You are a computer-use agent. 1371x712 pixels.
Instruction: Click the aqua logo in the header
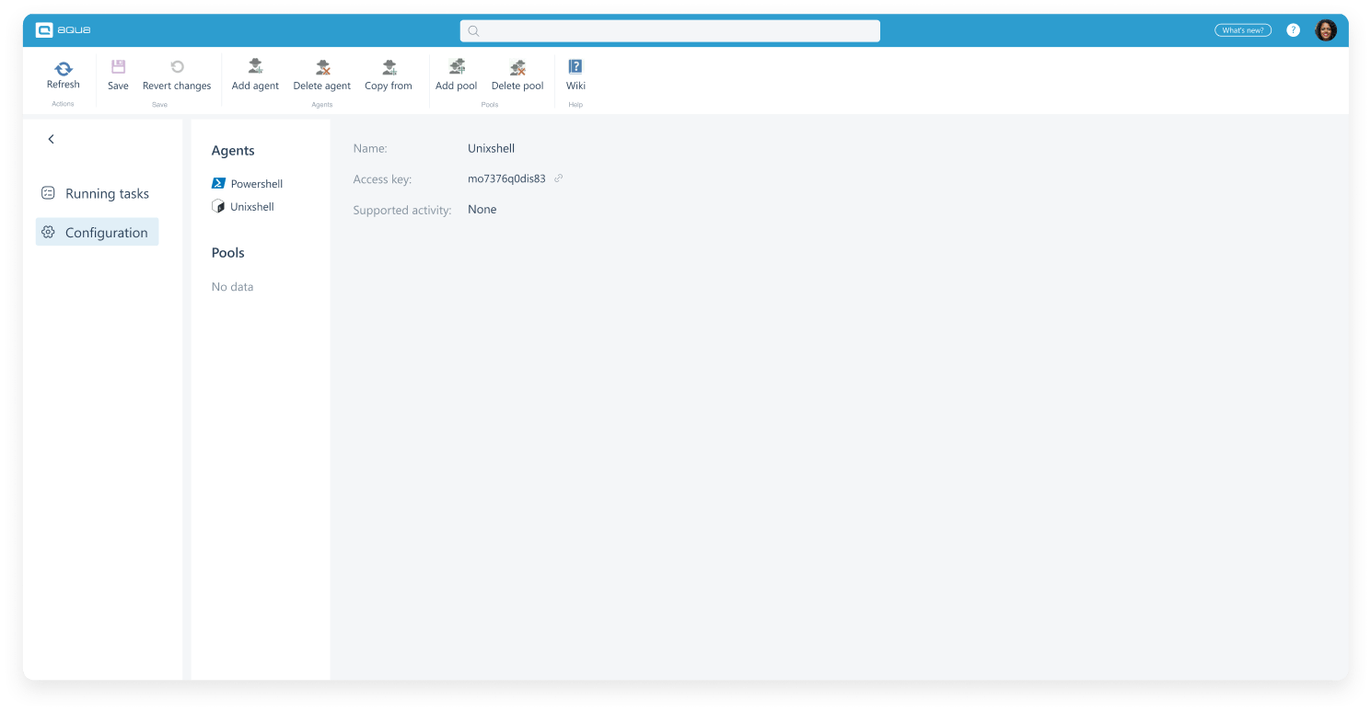coord(64,29)
